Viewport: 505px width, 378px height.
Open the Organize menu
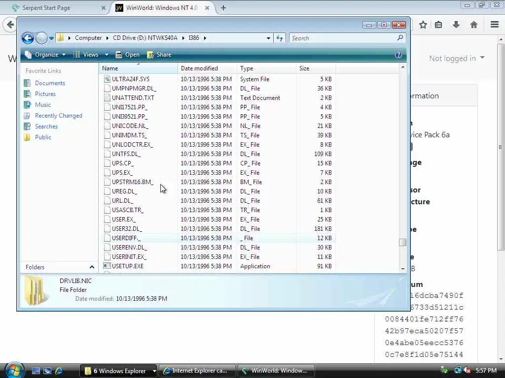pyautogui.click(x=46, y=55)
